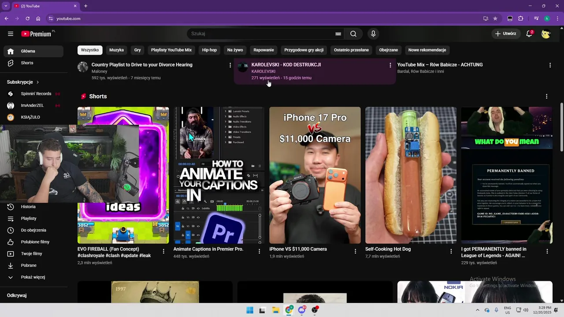
Task: Select the Hip-hop filter chip
Action: point(209,50)
